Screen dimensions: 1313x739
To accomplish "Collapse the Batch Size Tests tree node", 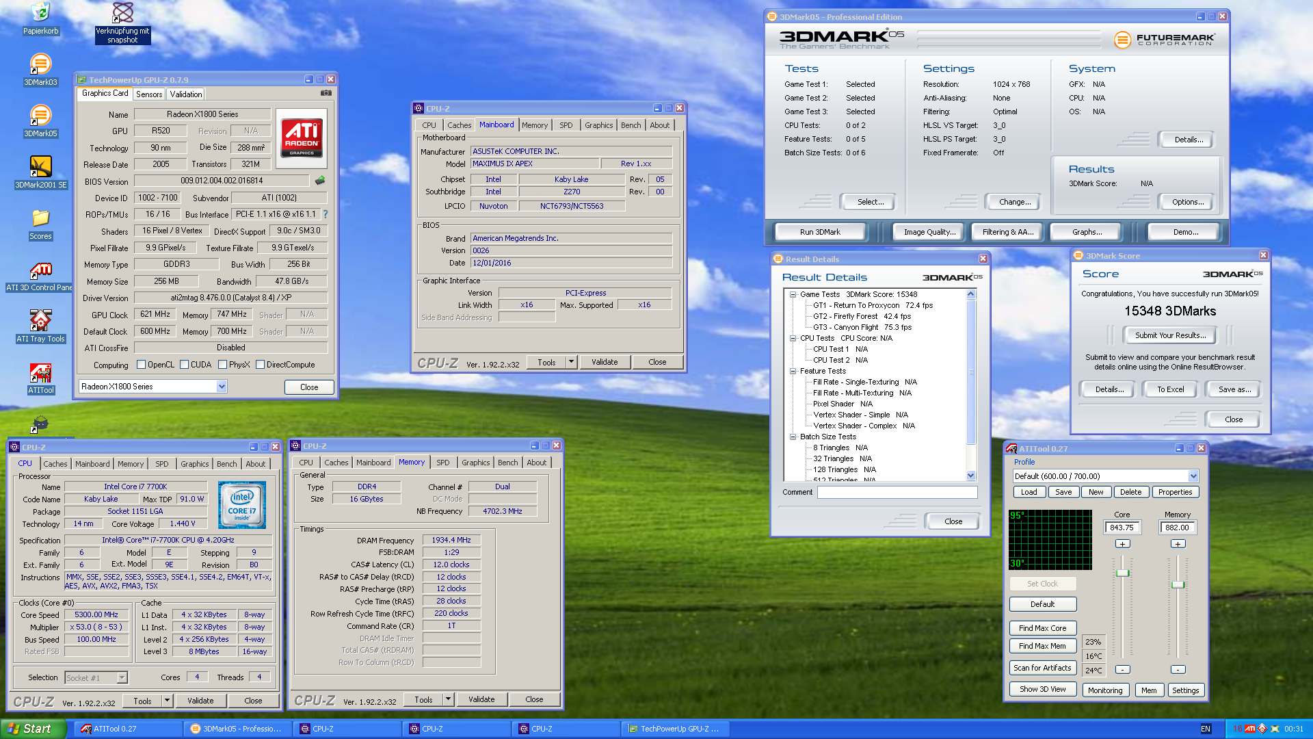I will [x=793, y=437].
